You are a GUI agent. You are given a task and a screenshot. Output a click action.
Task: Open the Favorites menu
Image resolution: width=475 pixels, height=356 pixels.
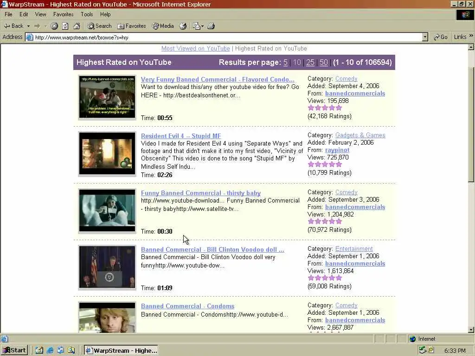[x=63, y=14]
